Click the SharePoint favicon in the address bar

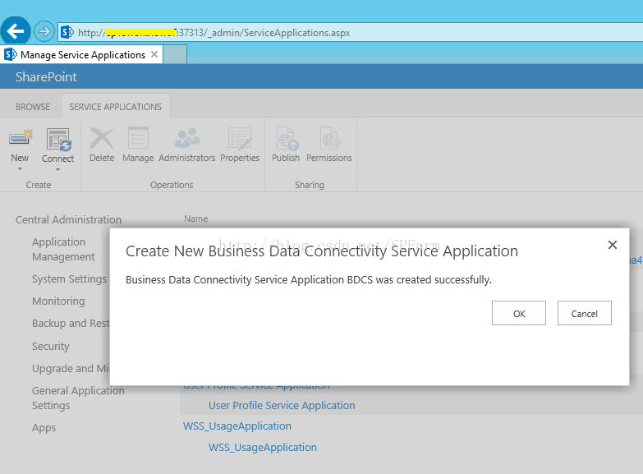(67, 32)
